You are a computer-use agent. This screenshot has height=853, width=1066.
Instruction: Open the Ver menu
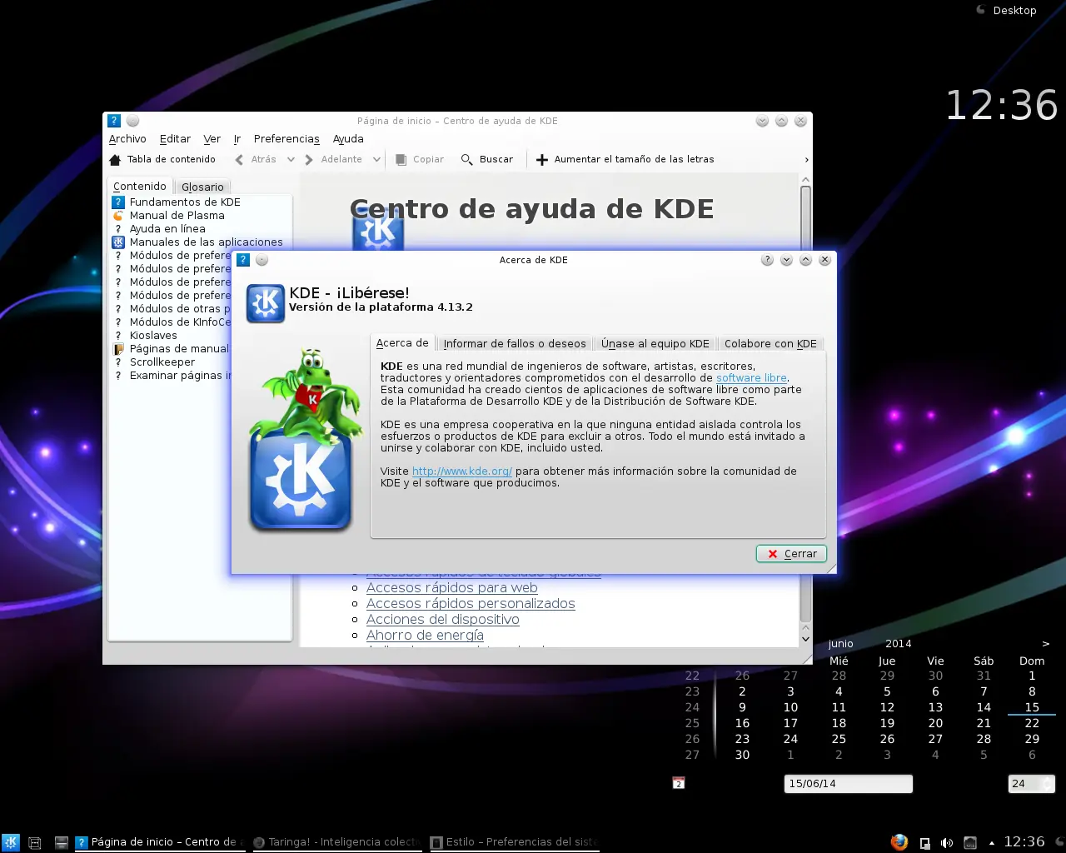coord(212,139)
